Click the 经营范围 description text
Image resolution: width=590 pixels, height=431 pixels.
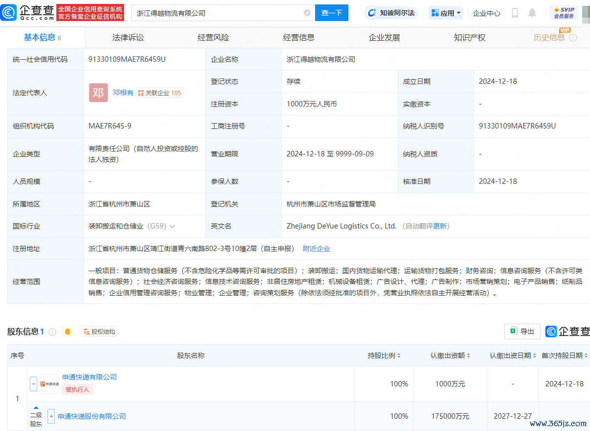coord(335,281)
